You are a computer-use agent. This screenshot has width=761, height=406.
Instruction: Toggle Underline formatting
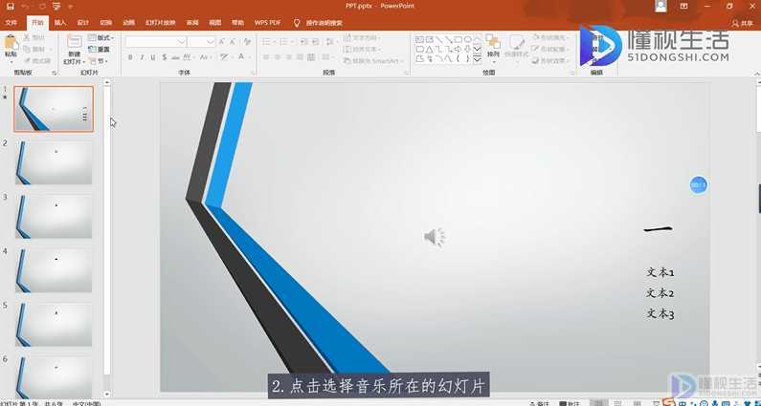pos(154,58)
